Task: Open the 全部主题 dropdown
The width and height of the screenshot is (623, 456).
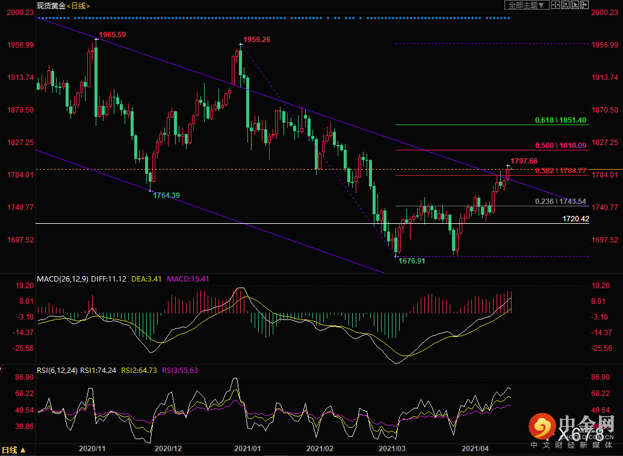Action: [527, 5]
